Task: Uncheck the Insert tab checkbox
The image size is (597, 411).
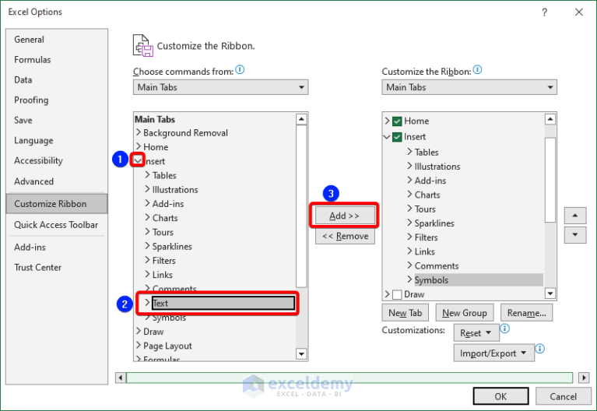Action: (x=397, y=137)
